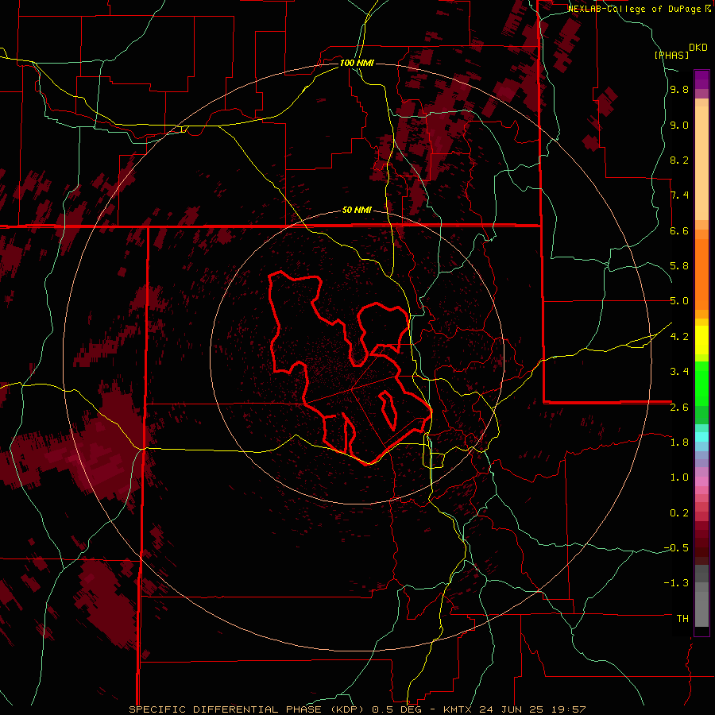Click the 1.0 scale value
715x715 pixels.
(679, 477)
